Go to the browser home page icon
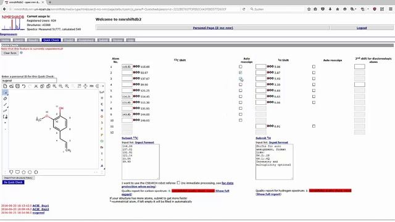 (338, 9)
